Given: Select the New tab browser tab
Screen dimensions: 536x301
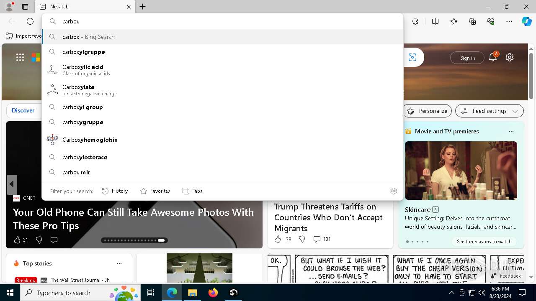Looking at the screenshot, I should coord(85,7).
